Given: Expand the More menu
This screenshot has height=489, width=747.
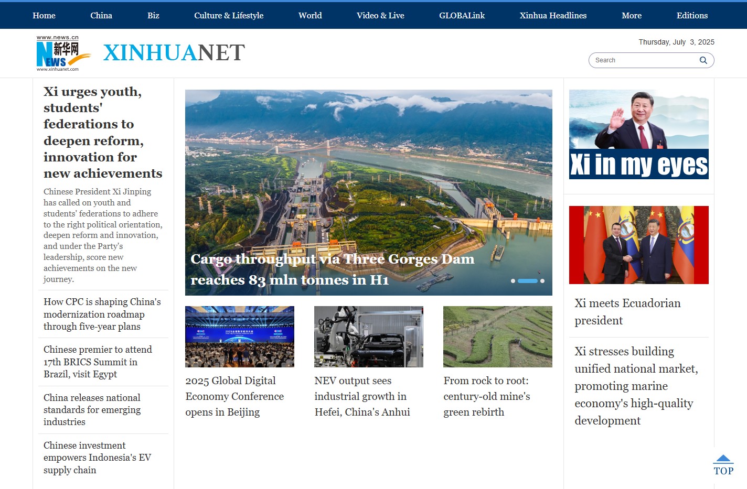Looking at the screenshot, I should (632, 16).
